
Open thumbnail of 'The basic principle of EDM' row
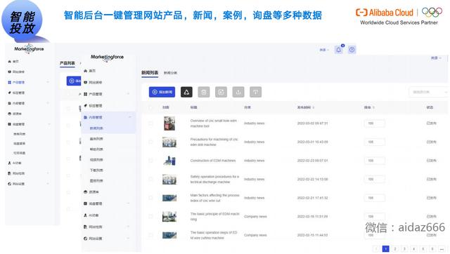pyautogui.click(x=169, y=217)
